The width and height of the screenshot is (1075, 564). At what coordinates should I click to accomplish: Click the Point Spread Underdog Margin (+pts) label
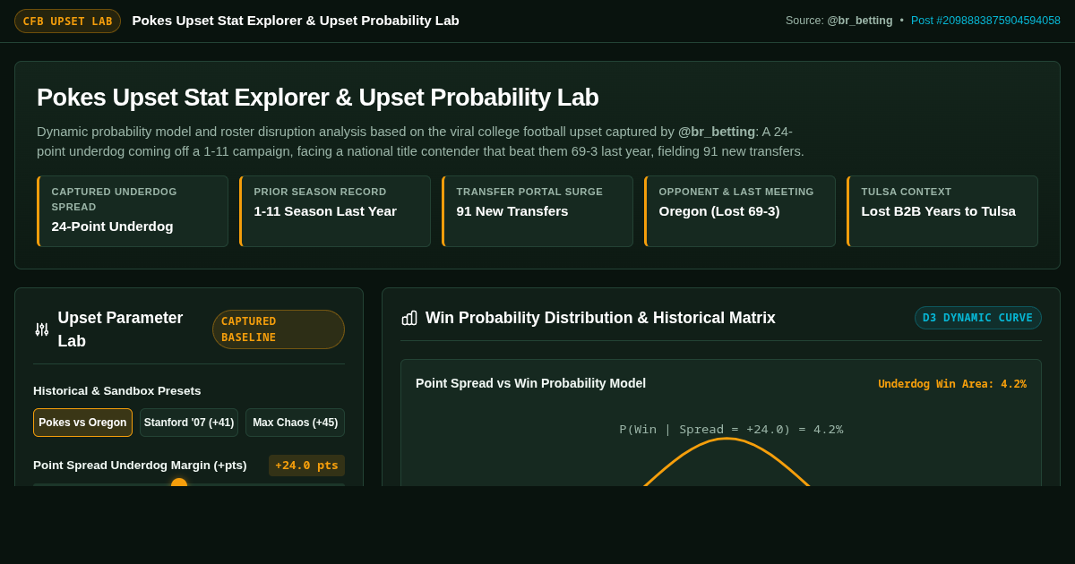point(140,466)
